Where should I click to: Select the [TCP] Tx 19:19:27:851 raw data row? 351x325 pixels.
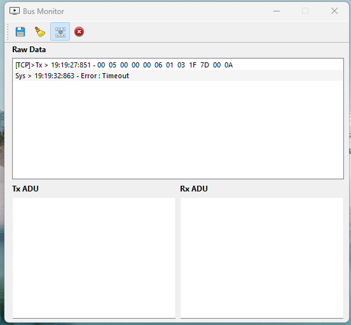click(x=178, y=65)
